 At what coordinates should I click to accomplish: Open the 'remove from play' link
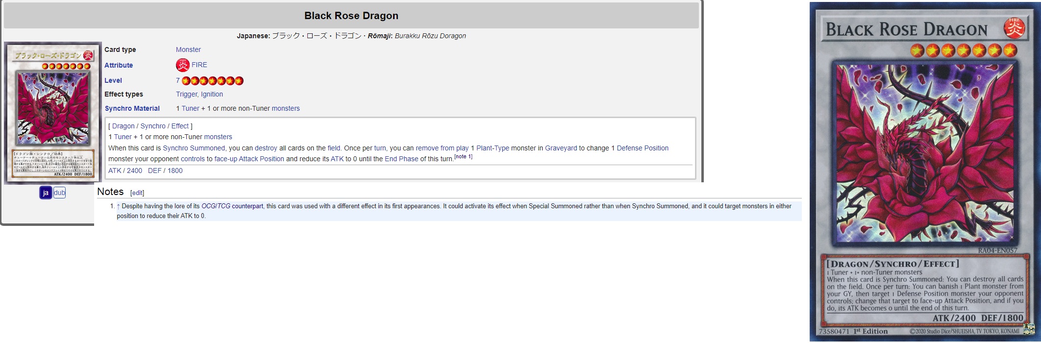(x=442, y=148)
